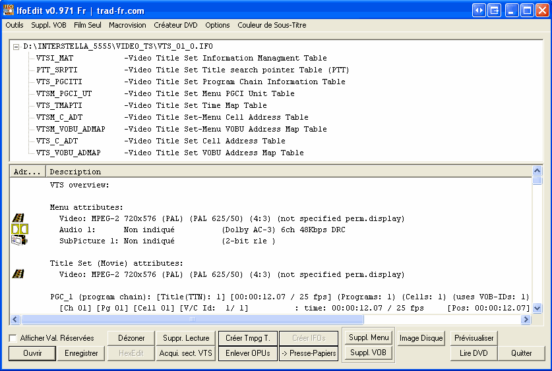
Task: Click the Ouvrir button
Action: click(32, 353)
